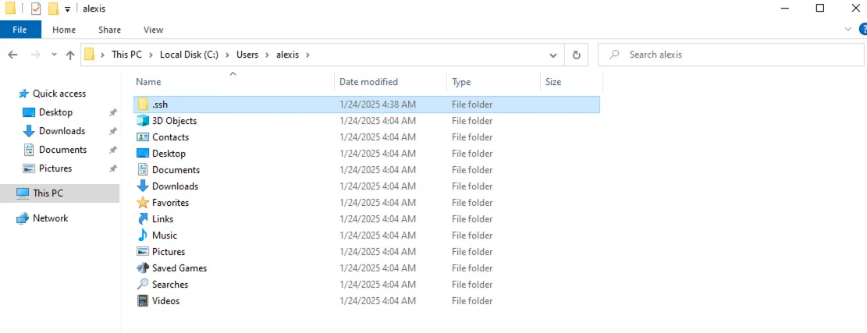867x333 pixels.
Task: Select the Music note icon
Action: click(144, 236)
